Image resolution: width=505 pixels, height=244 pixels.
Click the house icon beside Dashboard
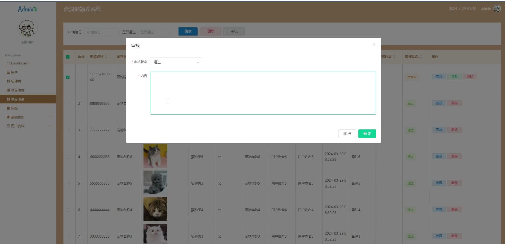8,63
